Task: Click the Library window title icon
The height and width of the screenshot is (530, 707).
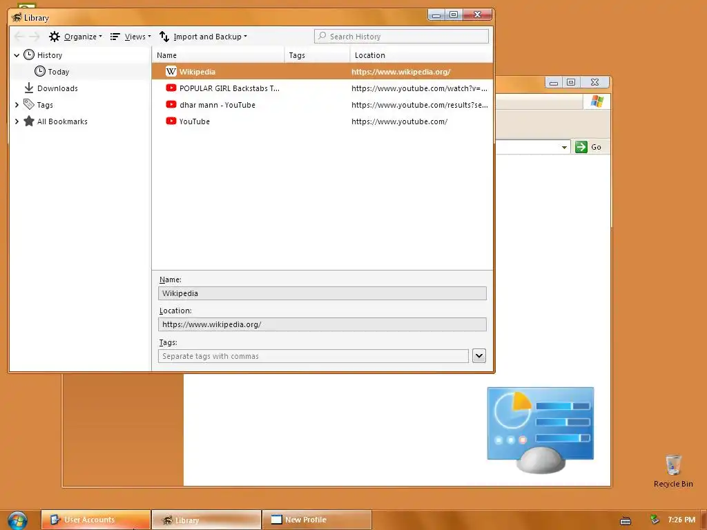Action: pyautogui.click(x=17, y=17)
